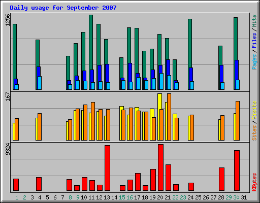Click the red KBytes bar for day 4
This screenshot has height=203, width=260.
coord(39,184)
